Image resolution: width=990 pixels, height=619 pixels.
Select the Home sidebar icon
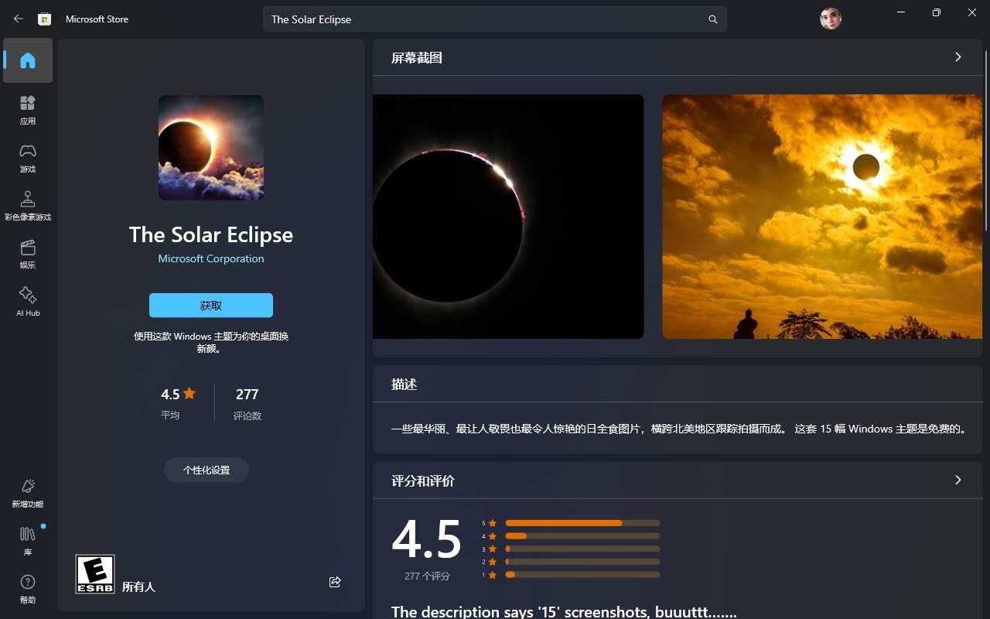click(x=28, y=59)
